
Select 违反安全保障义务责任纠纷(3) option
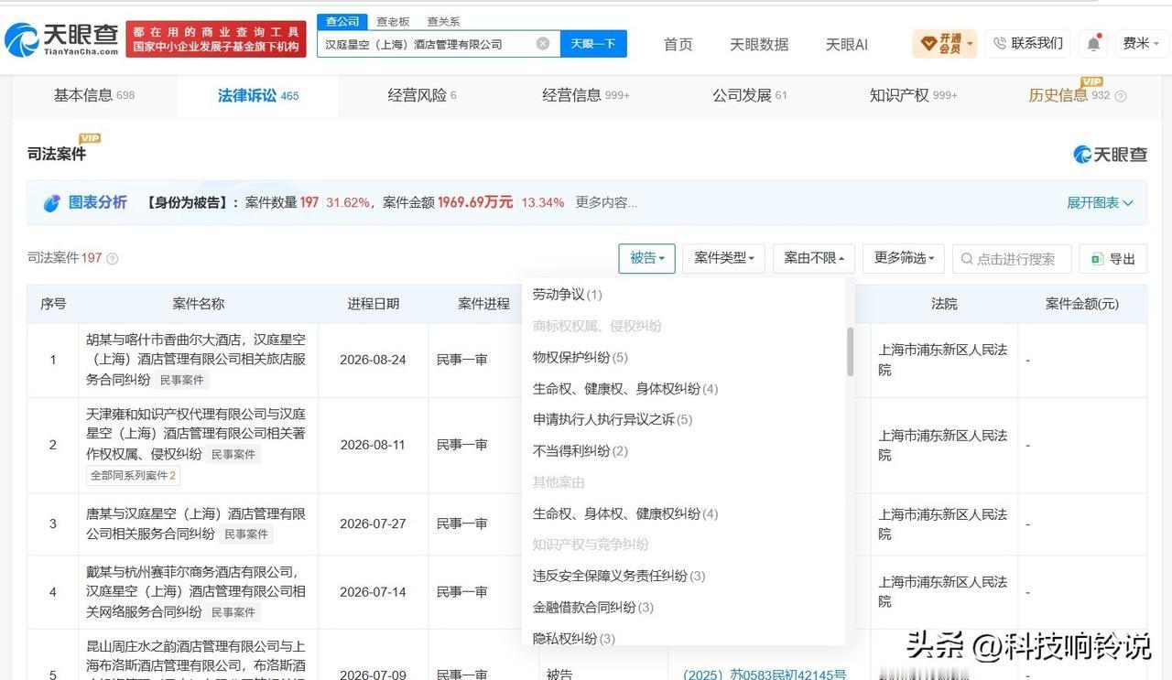pyautogui.click(x=619, y=576)
